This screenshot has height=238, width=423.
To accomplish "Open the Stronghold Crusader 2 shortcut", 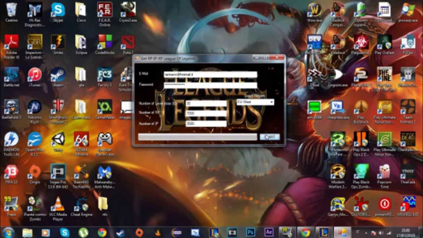I will click(58, 111).
